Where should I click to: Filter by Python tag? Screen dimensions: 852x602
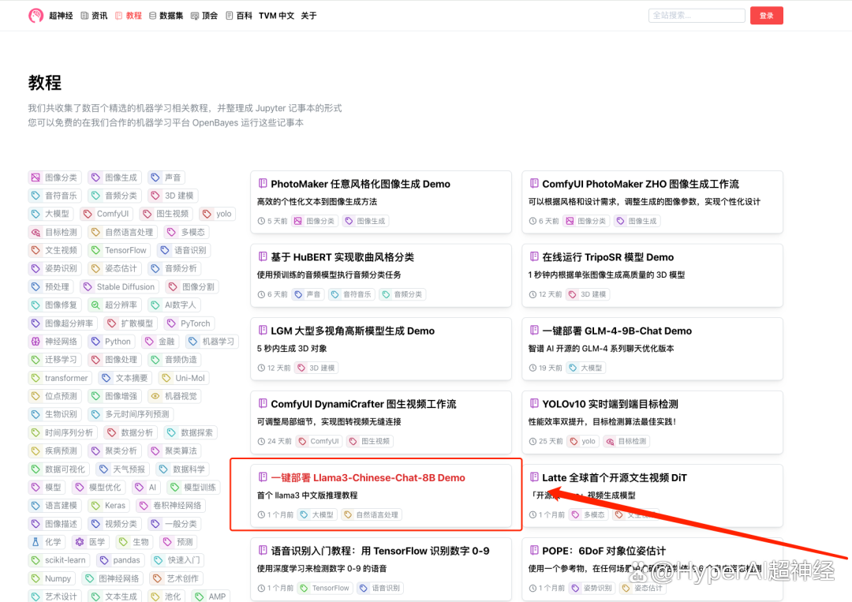coord(111,341)
